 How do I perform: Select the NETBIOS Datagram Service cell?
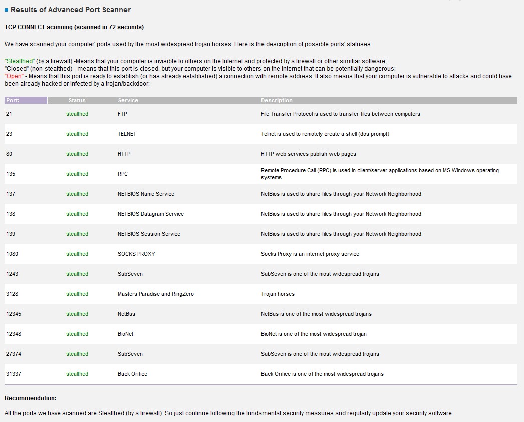point(151,214)
